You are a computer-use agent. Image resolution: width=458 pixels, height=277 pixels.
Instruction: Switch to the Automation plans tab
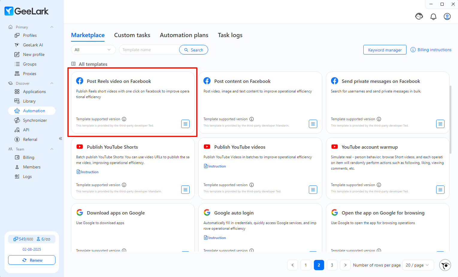[184, 35]
